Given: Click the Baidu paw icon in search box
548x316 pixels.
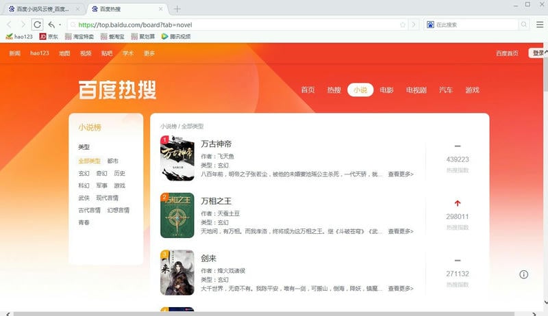Looking at the screenshot, I should pos(430,25).
